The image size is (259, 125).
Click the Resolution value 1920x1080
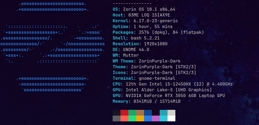156,44
